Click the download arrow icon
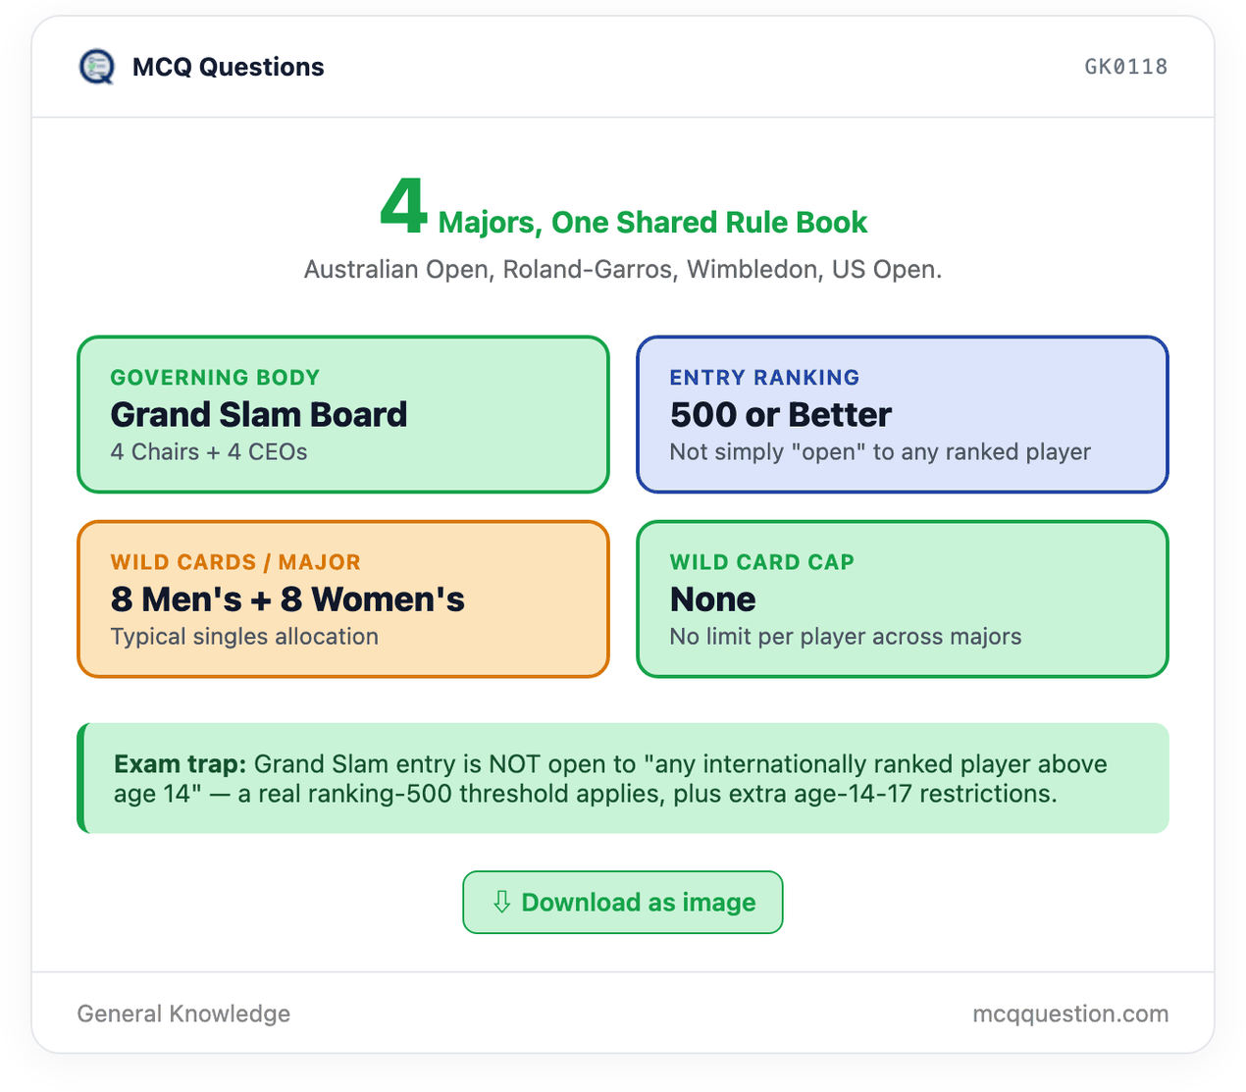Screen dimensions: 1246x1092 [x=501, y=902]
